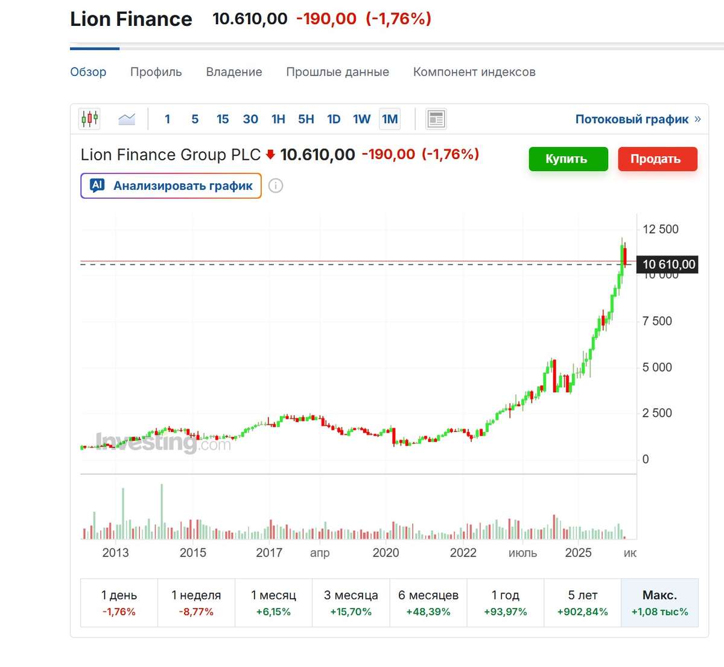This screenshot has width=724, height=667.
Task: Click the июль label on time axis
Action: coord(522,553)
